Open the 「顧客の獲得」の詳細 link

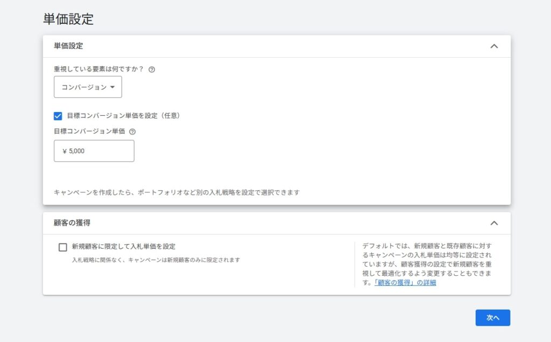coord(405,283)
